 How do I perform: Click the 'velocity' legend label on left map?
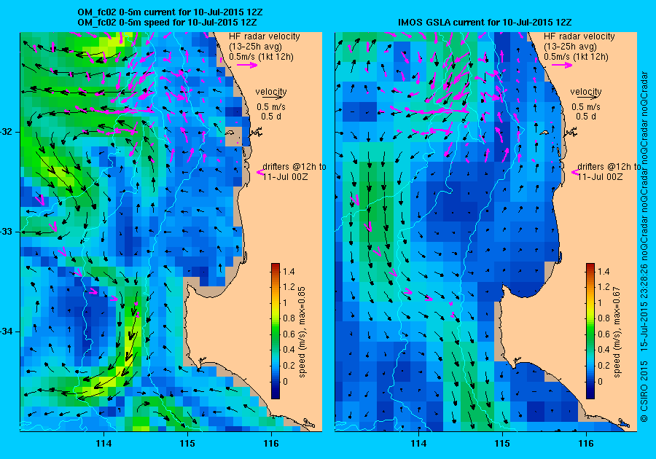pyautogui.click(x=271, y=91)
